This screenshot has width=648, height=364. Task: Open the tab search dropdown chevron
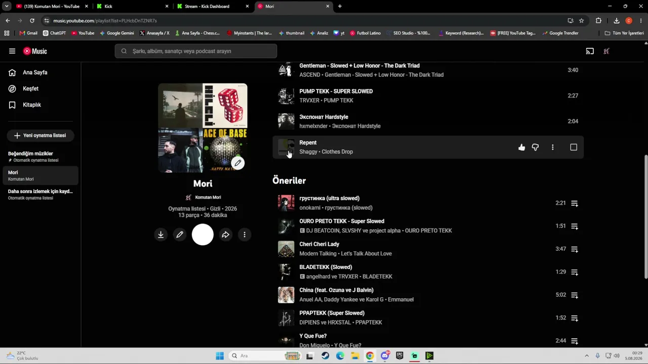(x=7, y=7)
